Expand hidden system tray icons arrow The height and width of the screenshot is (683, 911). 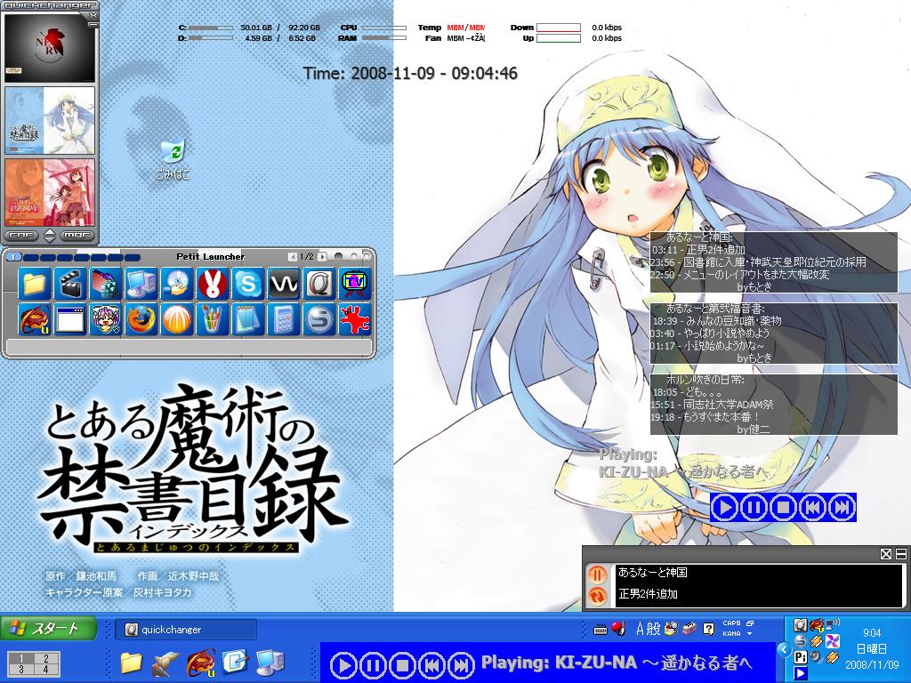783,649
